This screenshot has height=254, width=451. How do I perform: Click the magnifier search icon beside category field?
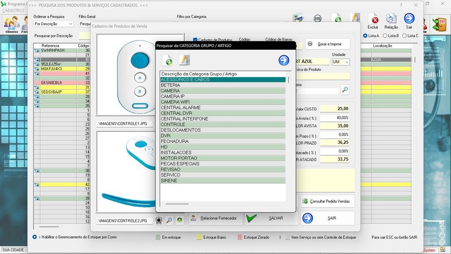(x=344, y=90)
